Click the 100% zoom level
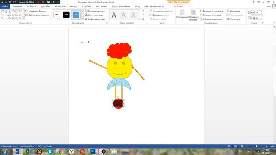 (x=272, y=146)
